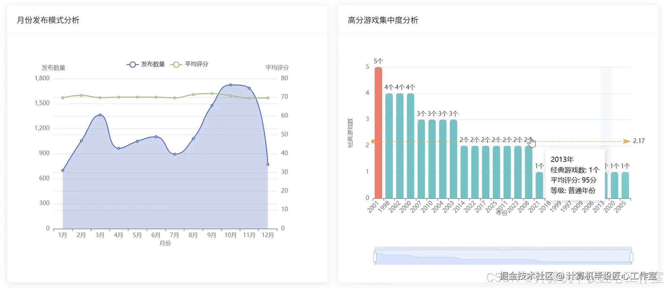
Task: Click the 2003 bar in the chart
Action: (454, 159)
